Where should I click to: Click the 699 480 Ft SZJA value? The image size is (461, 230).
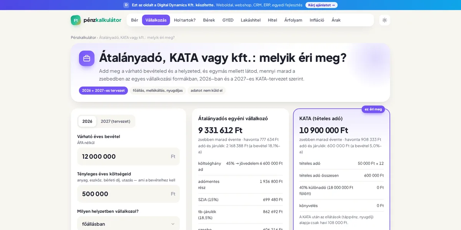click(273, 200)
